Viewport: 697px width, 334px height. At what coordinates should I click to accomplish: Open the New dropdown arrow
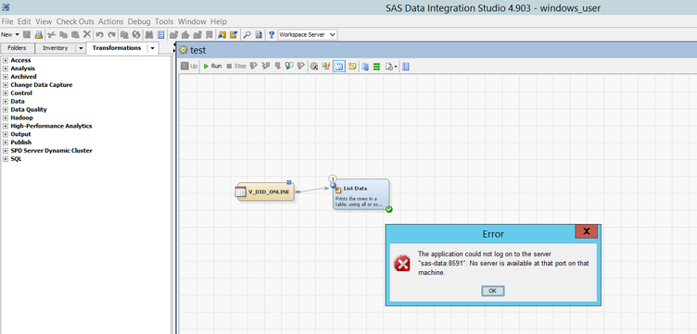17,34
